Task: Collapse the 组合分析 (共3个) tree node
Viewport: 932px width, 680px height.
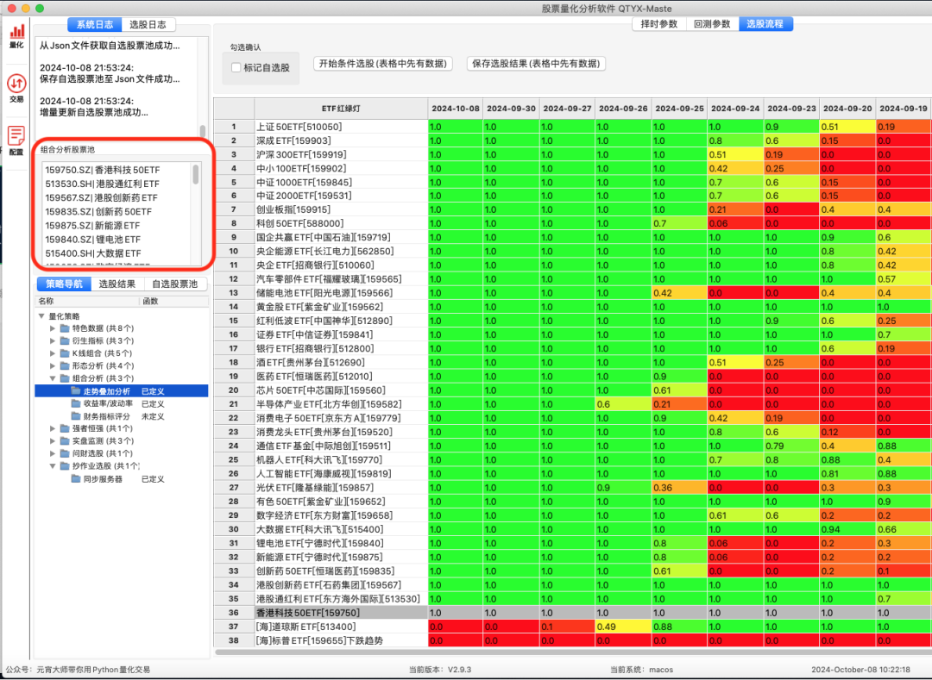Action: click(53, 378)
